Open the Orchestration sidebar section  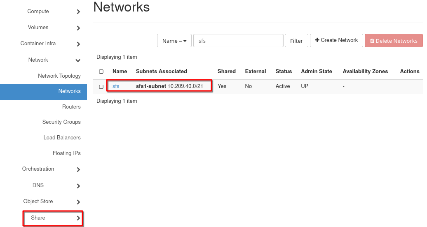click(x=38, y=169)
